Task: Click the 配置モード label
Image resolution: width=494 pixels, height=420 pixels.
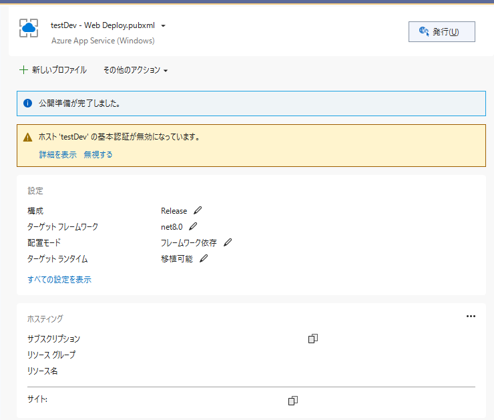Action: click(x=44, y=243)
